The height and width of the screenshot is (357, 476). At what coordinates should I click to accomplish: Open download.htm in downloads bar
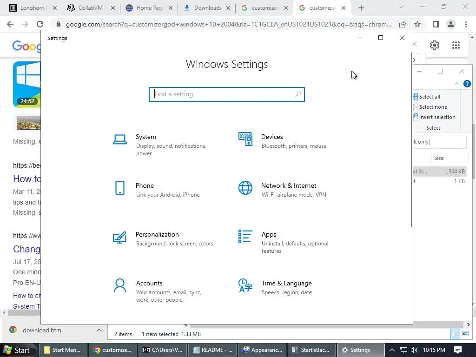[x=42, y=330]
